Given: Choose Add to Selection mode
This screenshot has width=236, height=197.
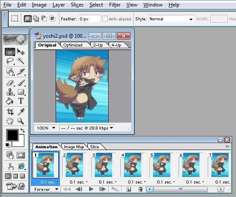Looking at the screenshot, I should coord(36,19).
